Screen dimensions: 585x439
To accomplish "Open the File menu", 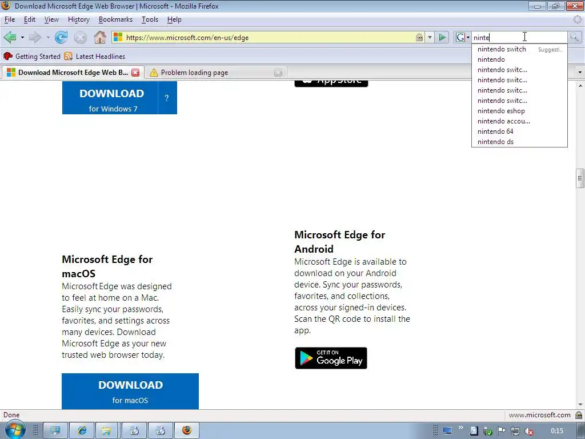I will pyautogui.click(x=10, y=19).
